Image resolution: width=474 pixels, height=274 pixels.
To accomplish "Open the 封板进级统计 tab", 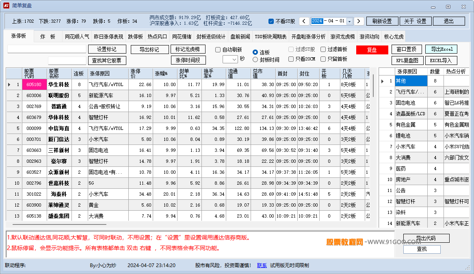I will click(x=211, y=37).
